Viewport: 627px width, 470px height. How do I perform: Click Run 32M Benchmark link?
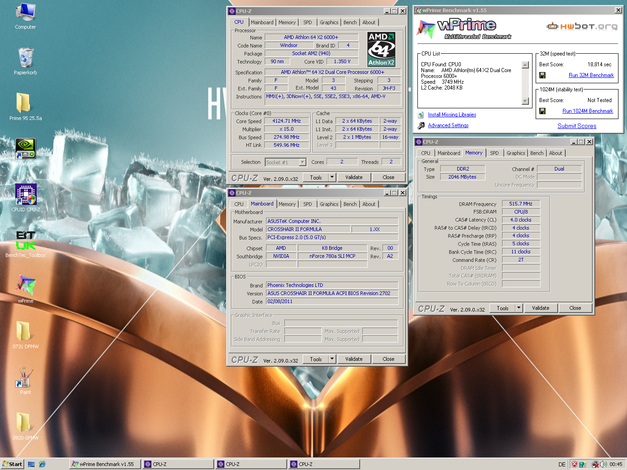tap(591, 75)
